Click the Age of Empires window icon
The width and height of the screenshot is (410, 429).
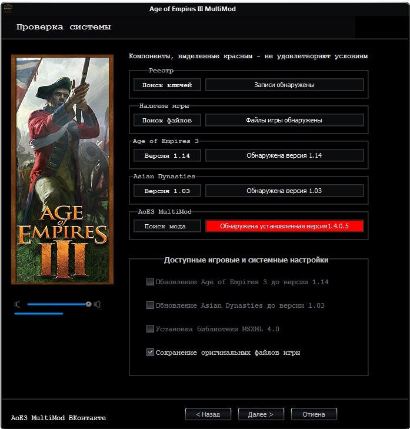tap(8, 8)
